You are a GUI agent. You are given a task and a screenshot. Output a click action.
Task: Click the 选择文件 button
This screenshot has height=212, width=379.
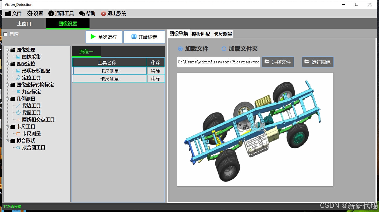pyautogui.click(x=278, y=62)
